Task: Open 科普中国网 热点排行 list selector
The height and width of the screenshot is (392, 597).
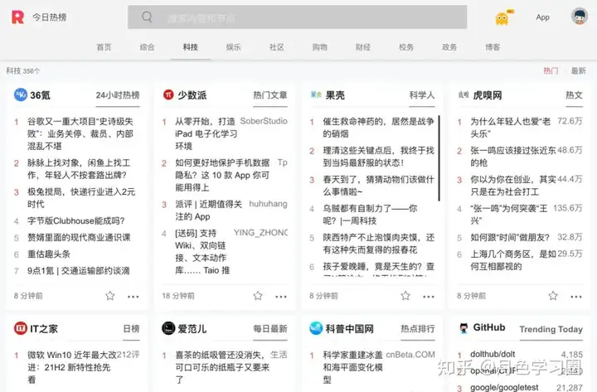Action: coord(418,328)
